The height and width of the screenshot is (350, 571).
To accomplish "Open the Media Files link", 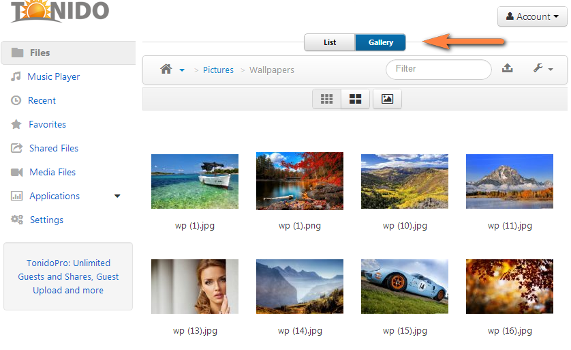I will click(x=52, y=172).
